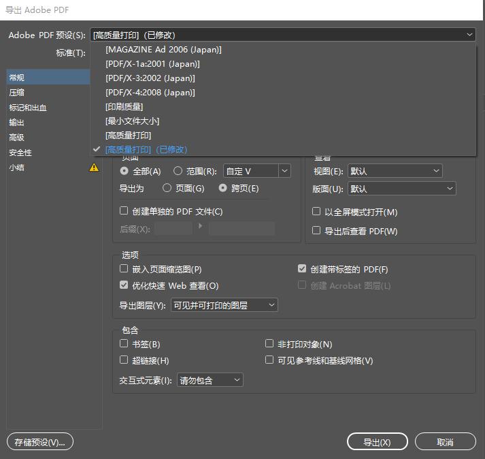
Task: Click the 存储预设(V)... button
Action: click(x=40, y=442)
